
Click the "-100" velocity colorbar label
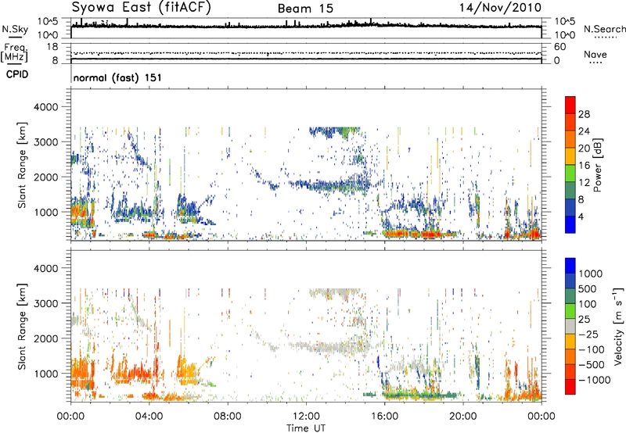coord(591,349)
